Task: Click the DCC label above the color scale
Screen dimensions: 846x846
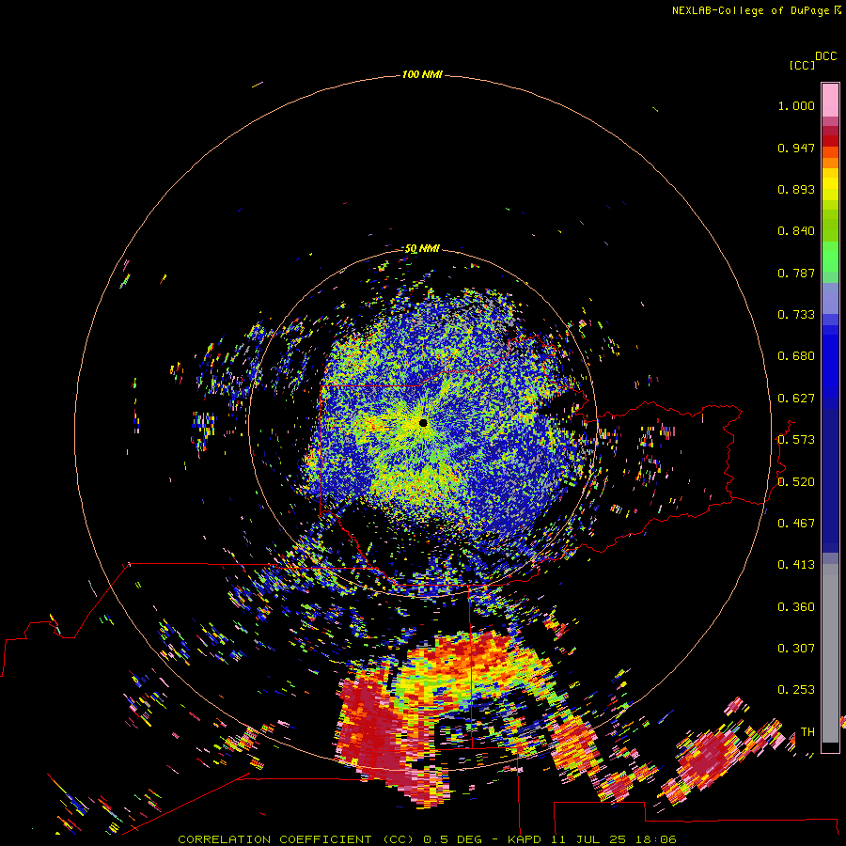Action: tap(825, 56)
